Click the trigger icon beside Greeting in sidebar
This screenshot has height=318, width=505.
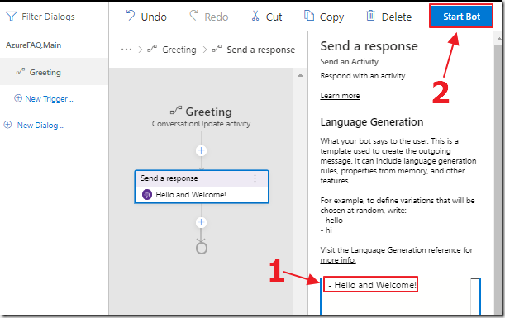(21, 72)
